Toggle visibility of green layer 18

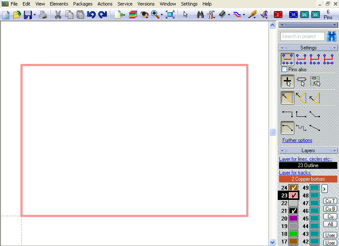(x=293, y=234)
